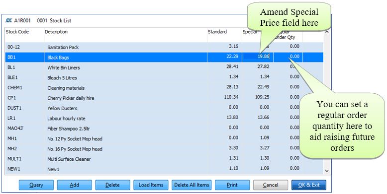Select stock code NEW1
This screenshot has width=387, height=194.
tap(13, 169)
